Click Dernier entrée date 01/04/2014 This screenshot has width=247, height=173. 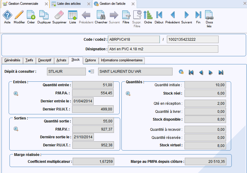83,101
